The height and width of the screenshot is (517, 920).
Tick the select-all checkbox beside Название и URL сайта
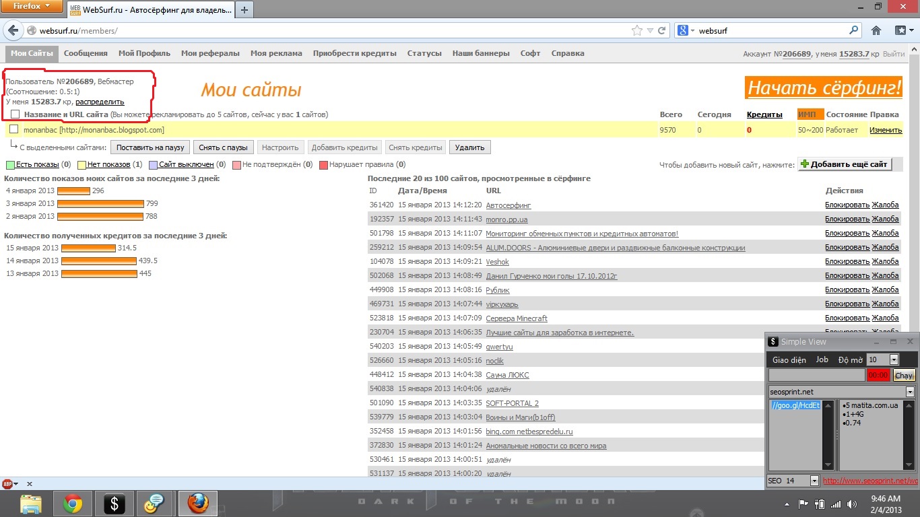point(15,114)
